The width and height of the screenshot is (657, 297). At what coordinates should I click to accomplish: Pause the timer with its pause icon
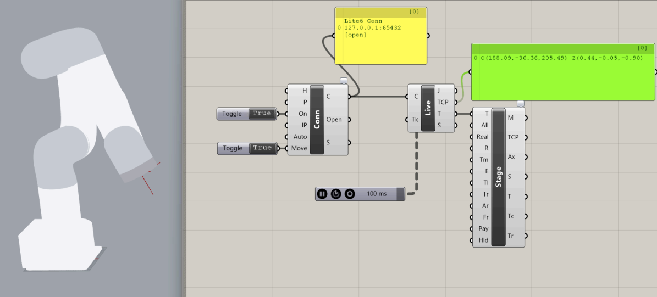coord(322,194)
